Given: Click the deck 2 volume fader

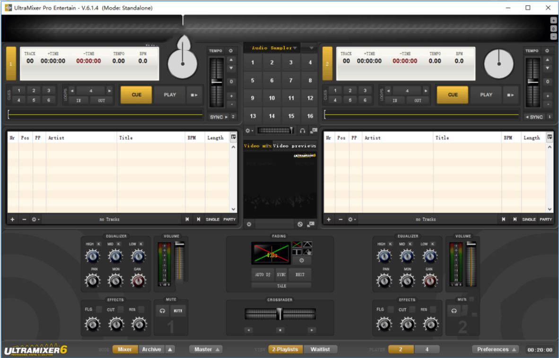Looking at the screenshot, I should pos(471,265).
